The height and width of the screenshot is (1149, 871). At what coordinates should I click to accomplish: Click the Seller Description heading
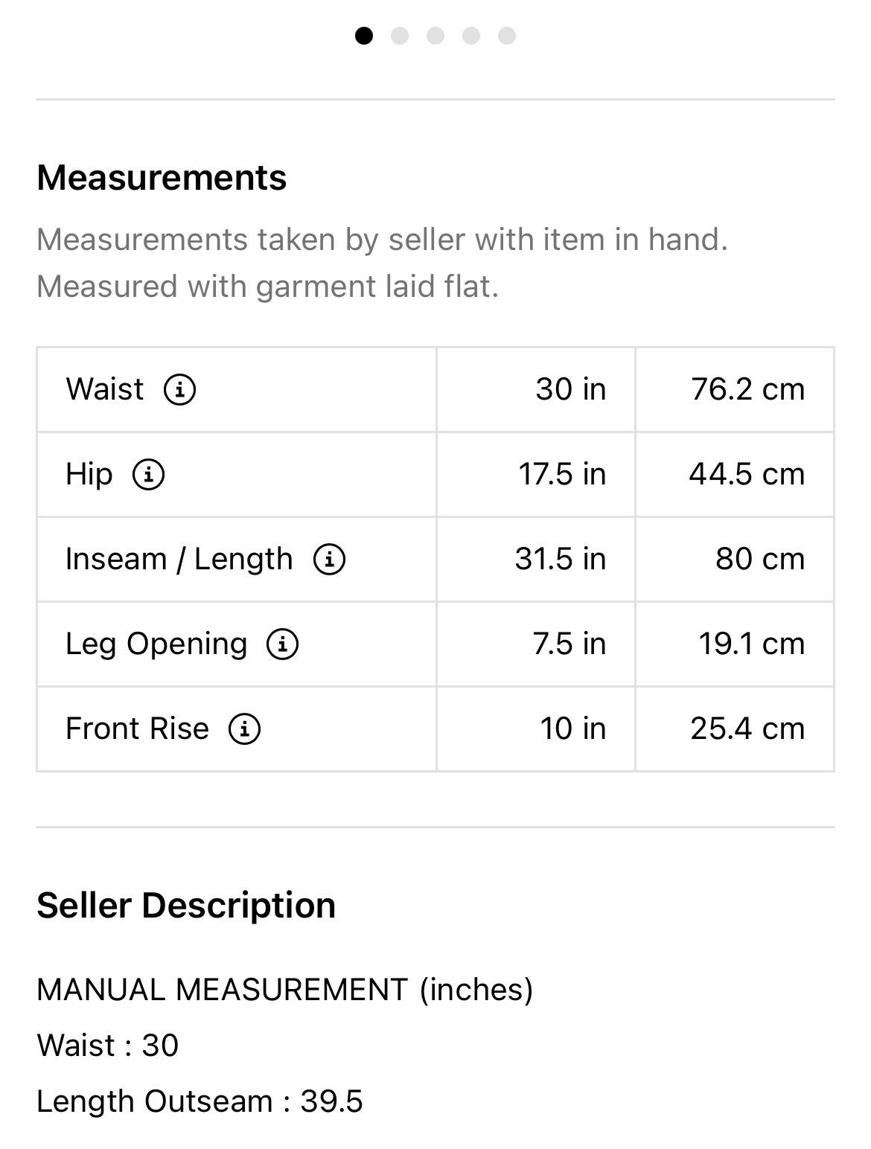click(186, 905)
